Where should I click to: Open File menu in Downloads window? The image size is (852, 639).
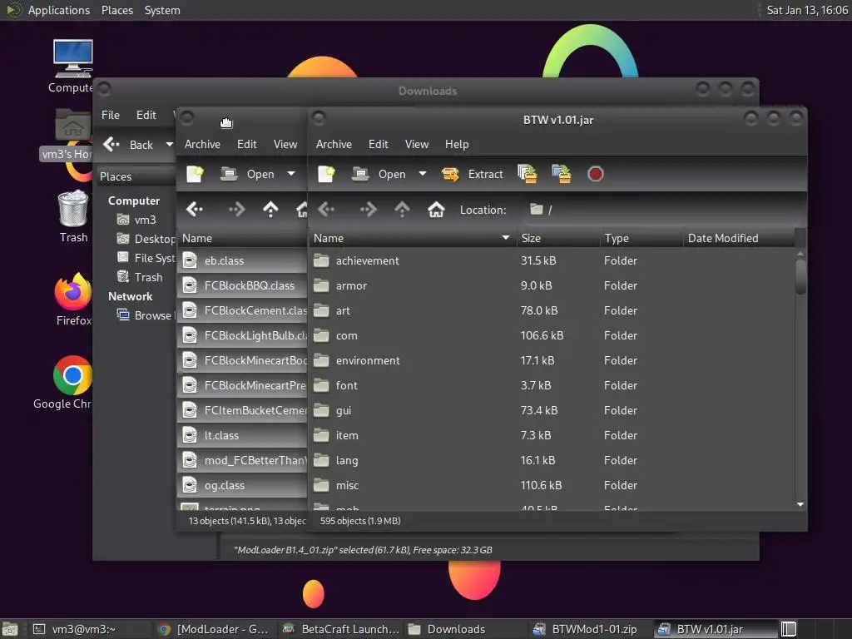click(x=111, y=115)
